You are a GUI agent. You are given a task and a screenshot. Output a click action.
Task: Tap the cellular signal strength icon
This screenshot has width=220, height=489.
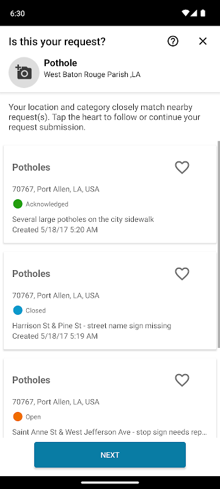pyautogui.click(x=194, y=13)
